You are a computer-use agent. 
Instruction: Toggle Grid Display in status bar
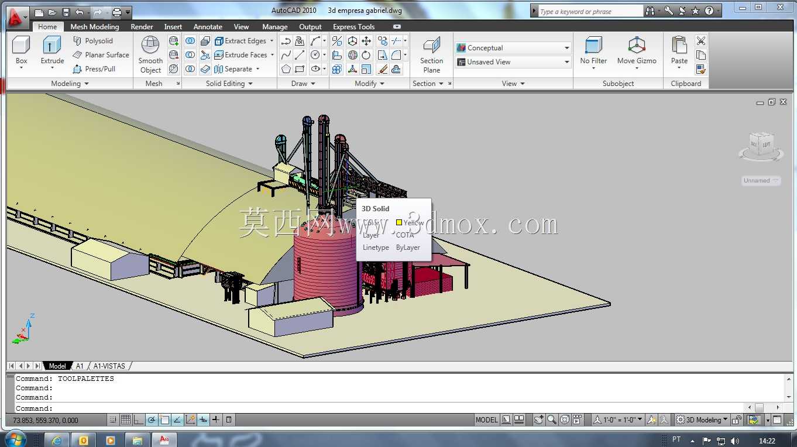pos(125,420)
